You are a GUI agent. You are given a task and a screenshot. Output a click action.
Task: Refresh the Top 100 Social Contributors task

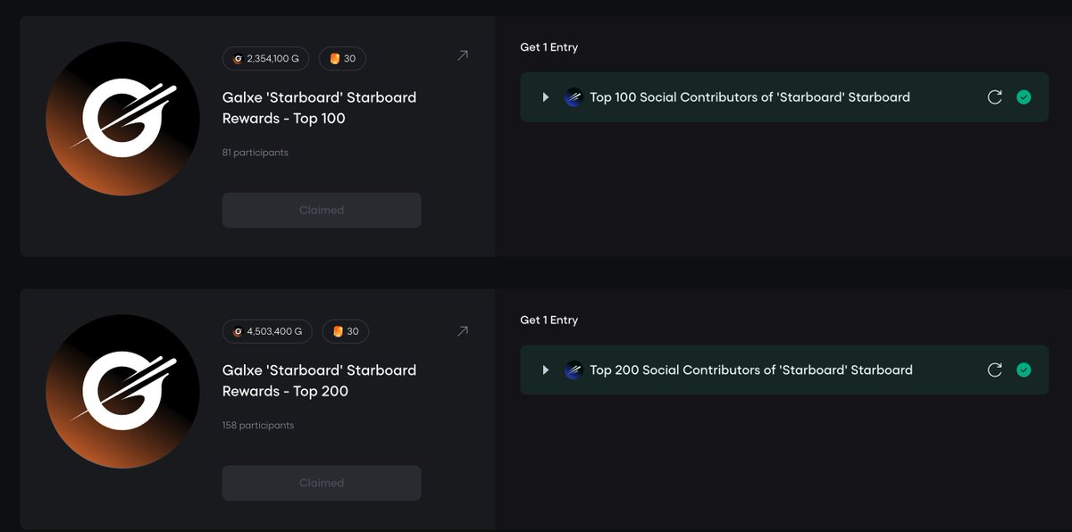point(994,97)
